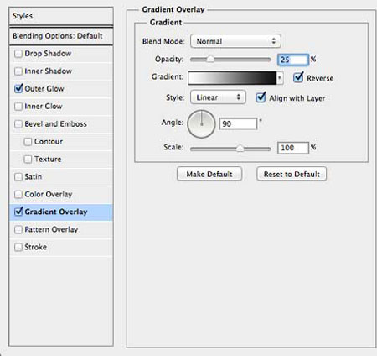Screen dimensions: 377x356
Task: Select the Outer Glow style label
Action: click(44, 89)
